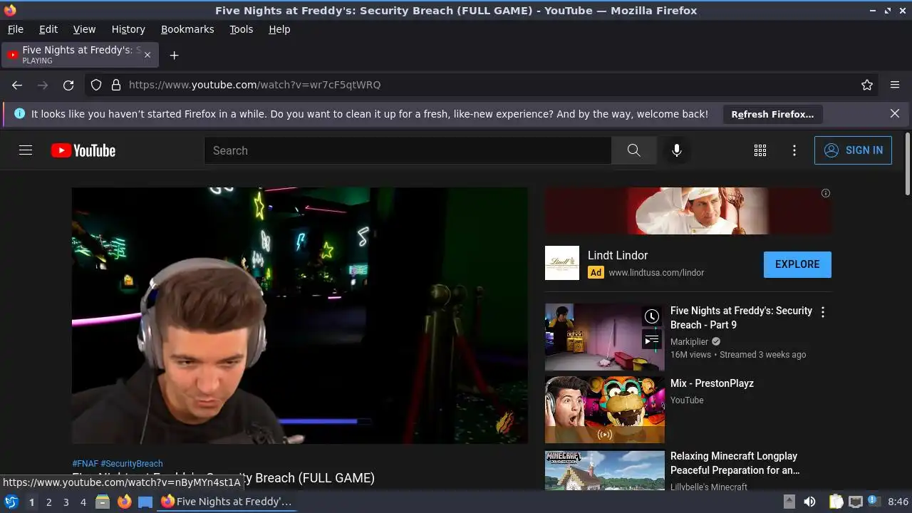This screenshot has width=912, height=513.
Task: Click the ad info icon on the Lindt banner
Action: pyautogui.click(x=826, y=193)
